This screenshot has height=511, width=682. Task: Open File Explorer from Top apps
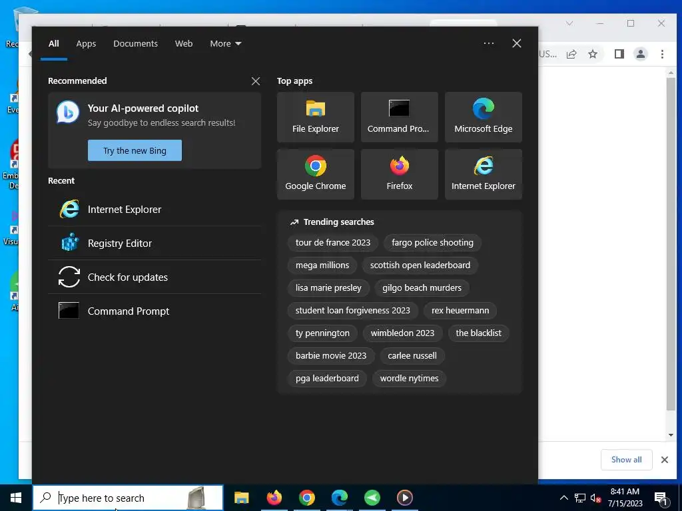pyautogui.click(x=315, y=117)
